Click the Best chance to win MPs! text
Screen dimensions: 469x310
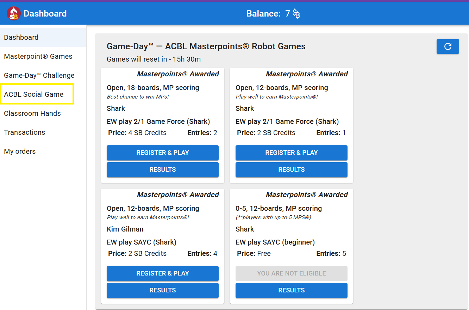pyautogui.click(x=138, y=97)
